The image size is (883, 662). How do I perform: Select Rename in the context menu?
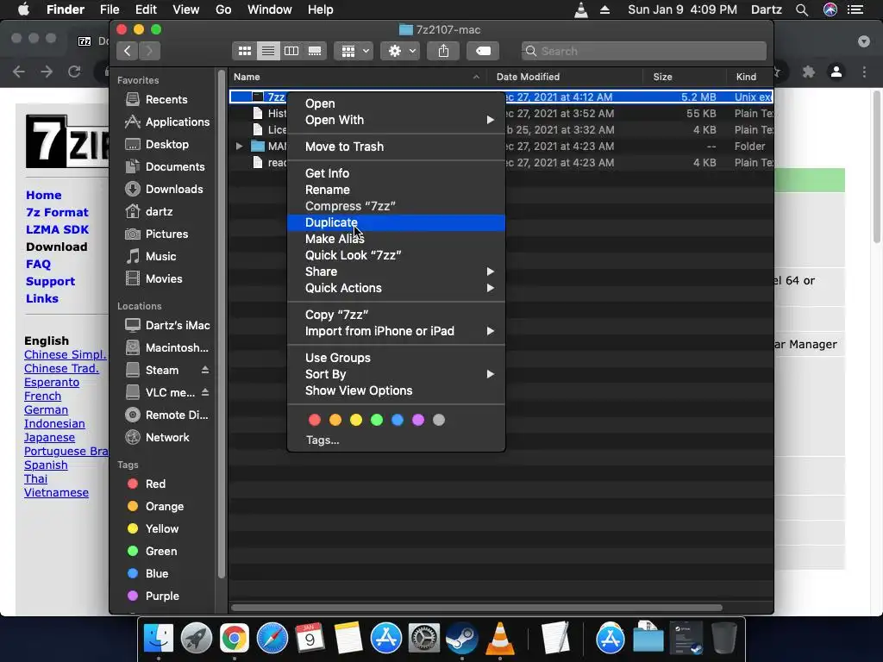(396, 190)
